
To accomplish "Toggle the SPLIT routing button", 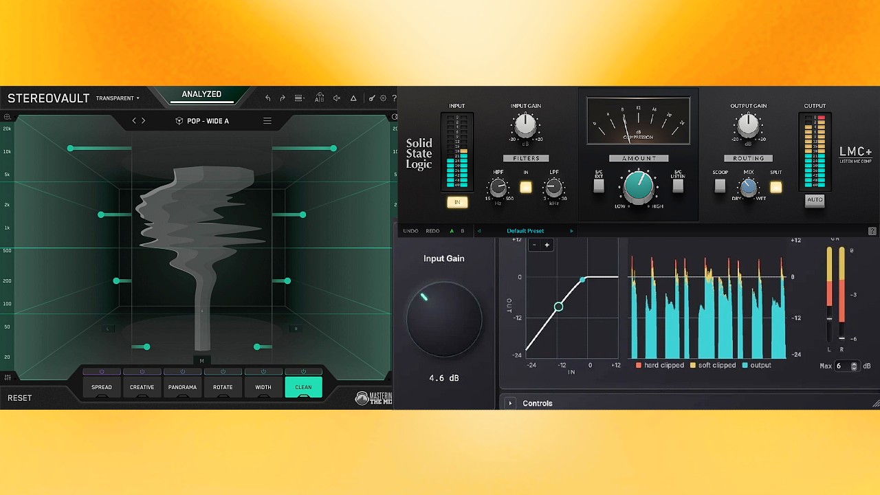I will 775,187.
